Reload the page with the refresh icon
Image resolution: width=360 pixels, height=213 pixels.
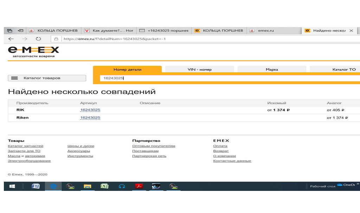pos(38,39)
